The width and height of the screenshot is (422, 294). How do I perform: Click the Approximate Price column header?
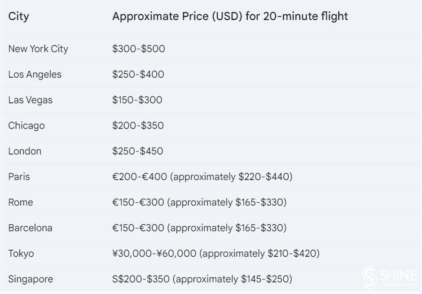pyautogui.click(x=230, y=17)
